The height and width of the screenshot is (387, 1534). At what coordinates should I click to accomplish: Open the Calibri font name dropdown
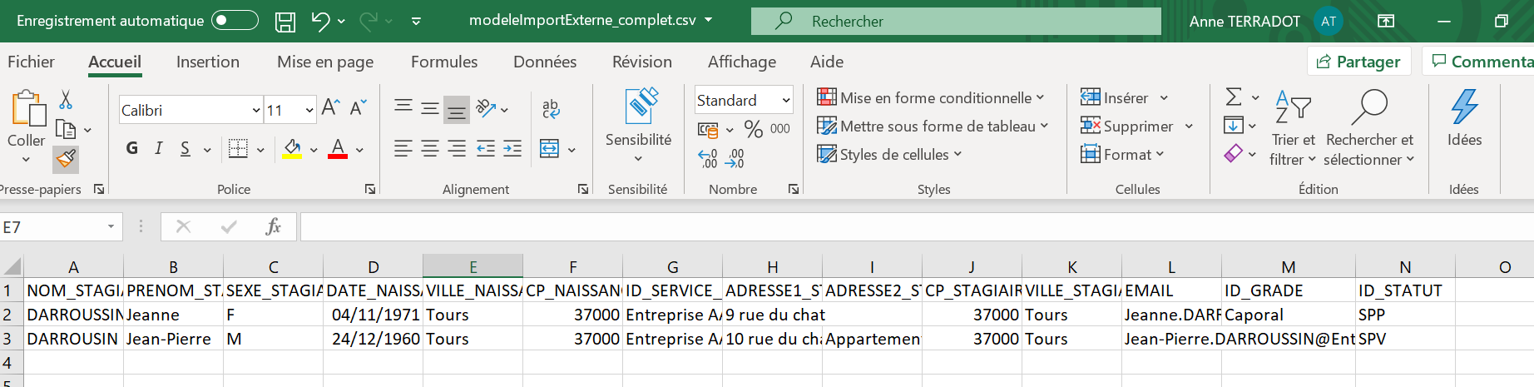tap(256, 110)
